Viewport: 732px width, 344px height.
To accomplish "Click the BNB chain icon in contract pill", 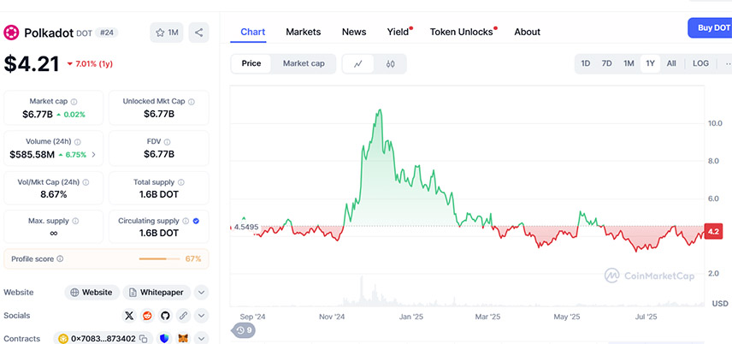I will 63,338.
